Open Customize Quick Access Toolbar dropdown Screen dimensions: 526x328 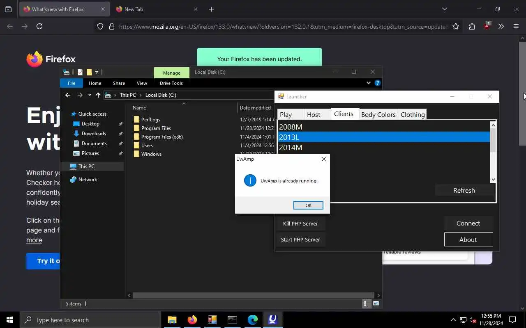pos(97,73)
